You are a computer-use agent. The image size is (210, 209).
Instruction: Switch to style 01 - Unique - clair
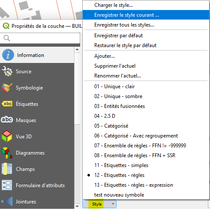(146, 87)
